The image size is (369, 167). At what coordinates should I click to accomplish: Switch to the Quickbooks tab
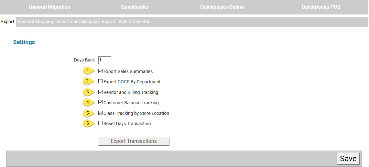pyautogui.click(x=135, y=7)
